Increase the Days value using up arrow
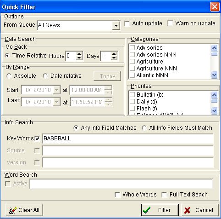Image resolution: width=221 pixels, height=219 pixels. 114,54
